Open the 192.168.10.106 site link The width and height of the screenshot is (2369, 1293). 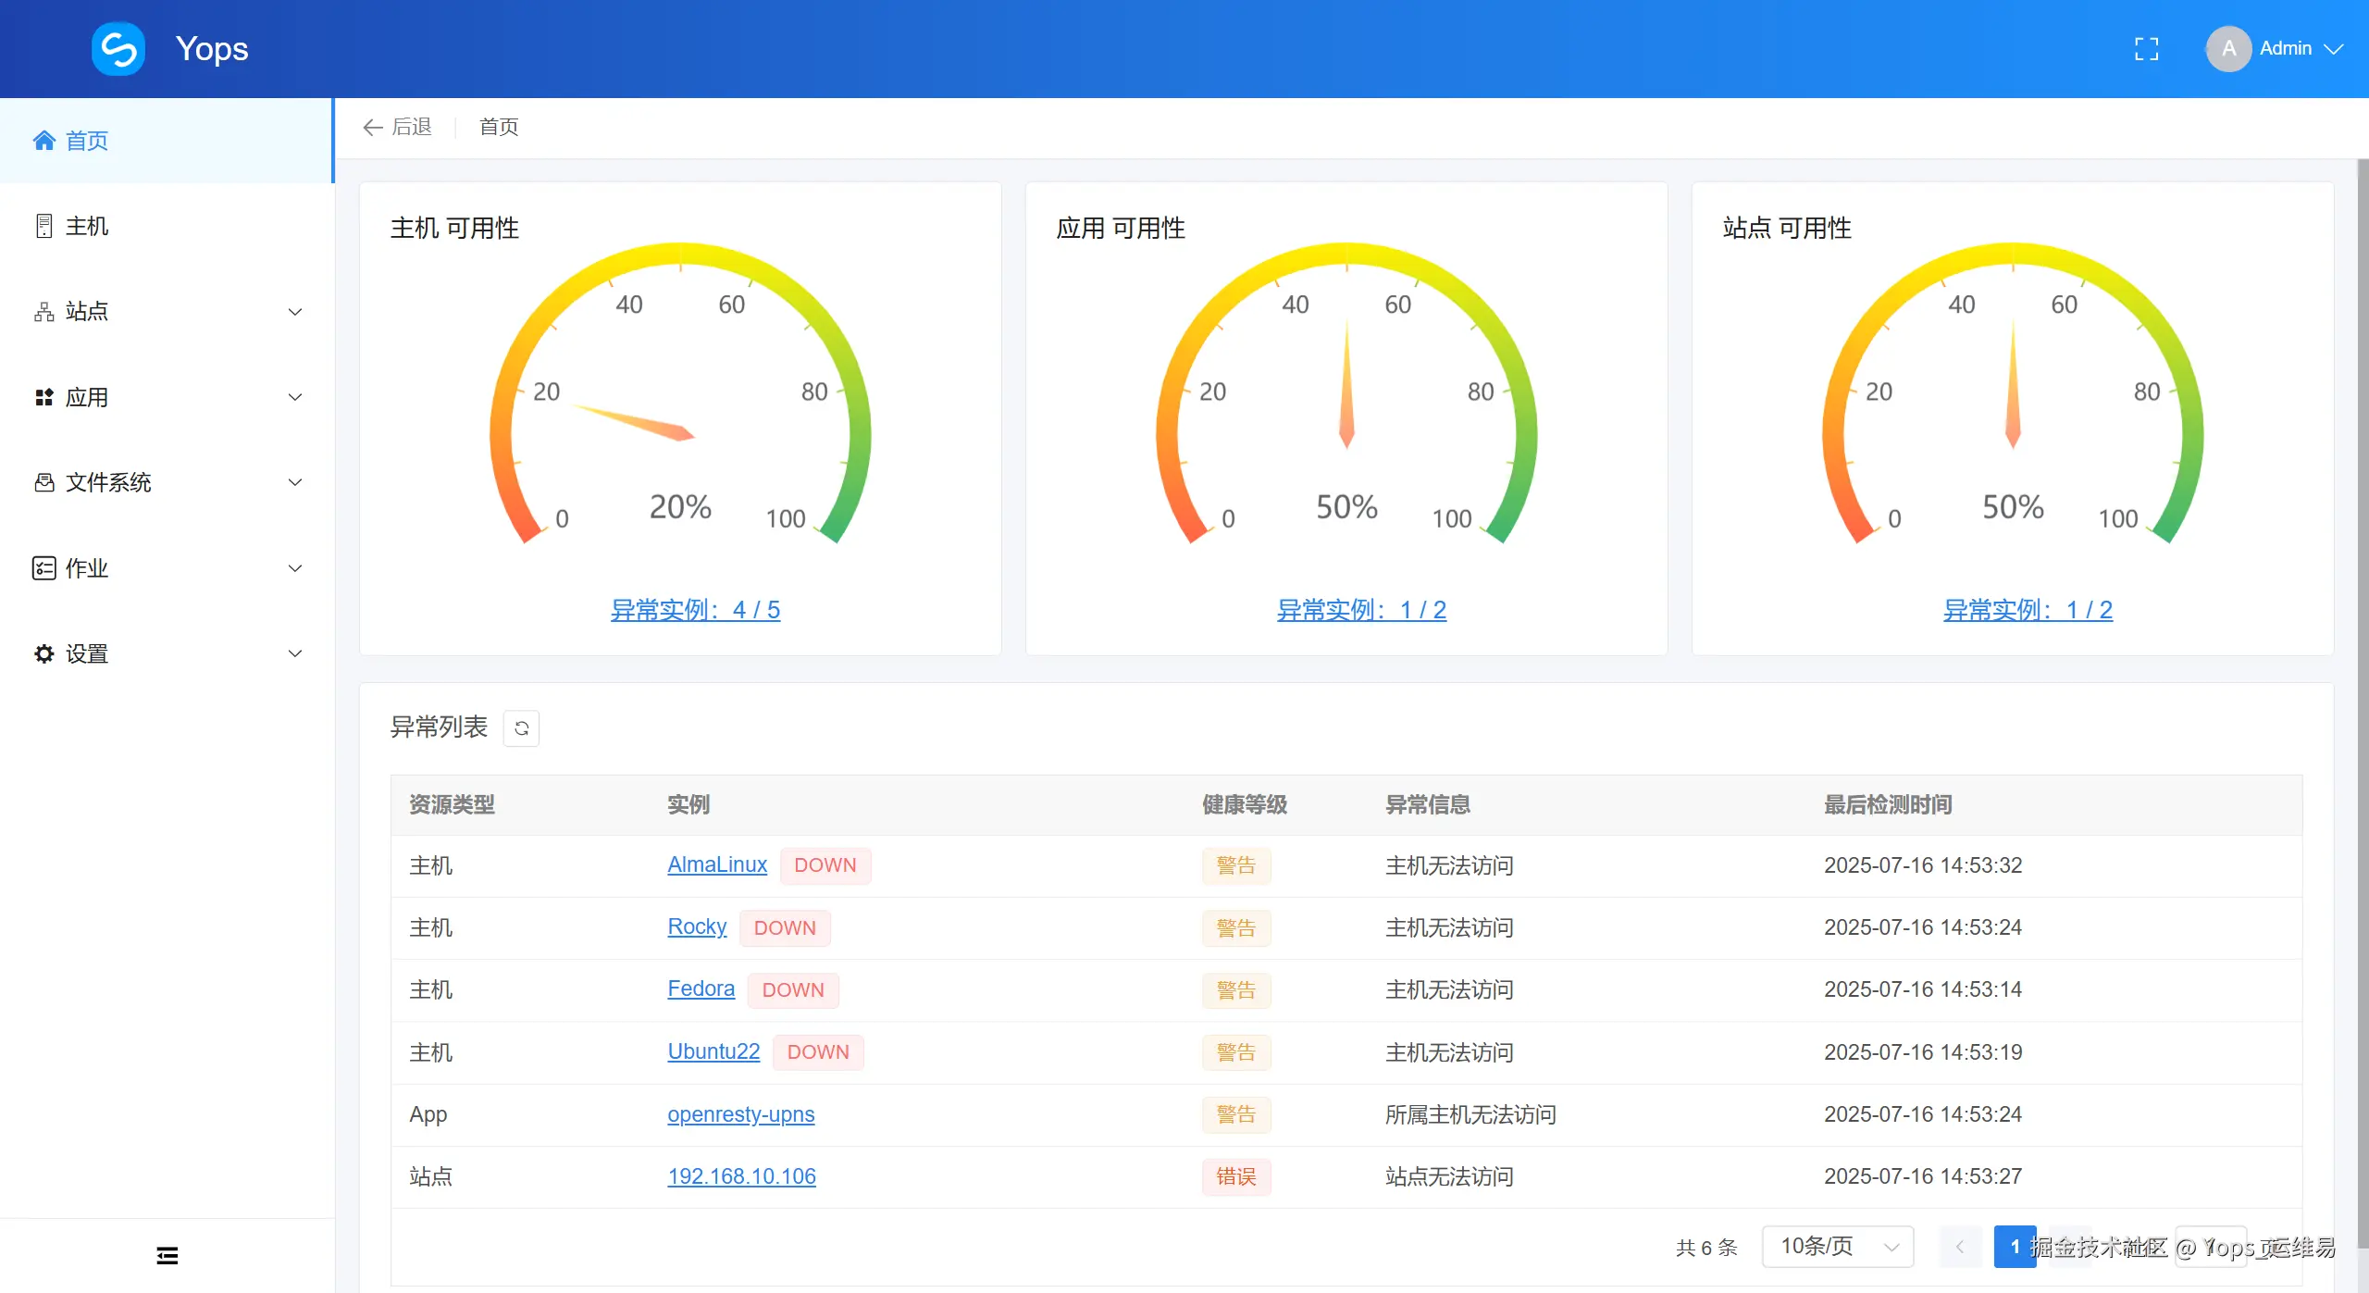click(x=741, y=1176)
